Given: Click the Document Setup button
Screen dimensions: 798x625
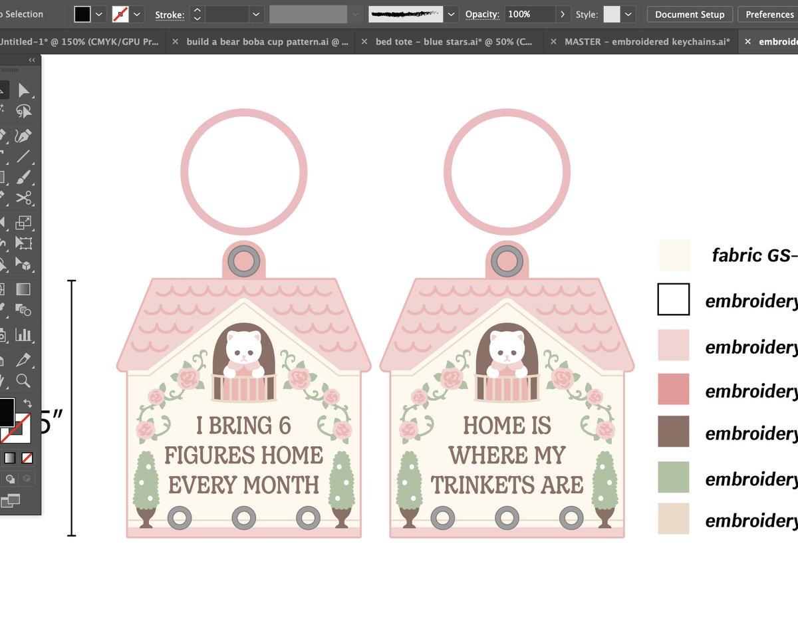Looking at the screenshot, I should (x=690, y=14).
